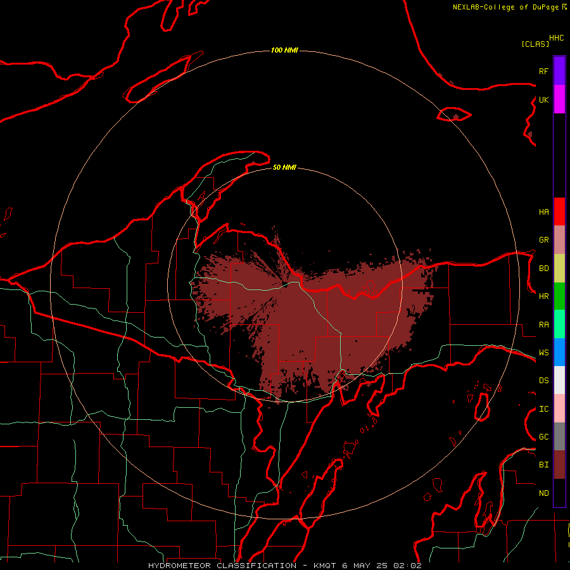
Task: Click the ND legend label
Action: tap(543, 493)
